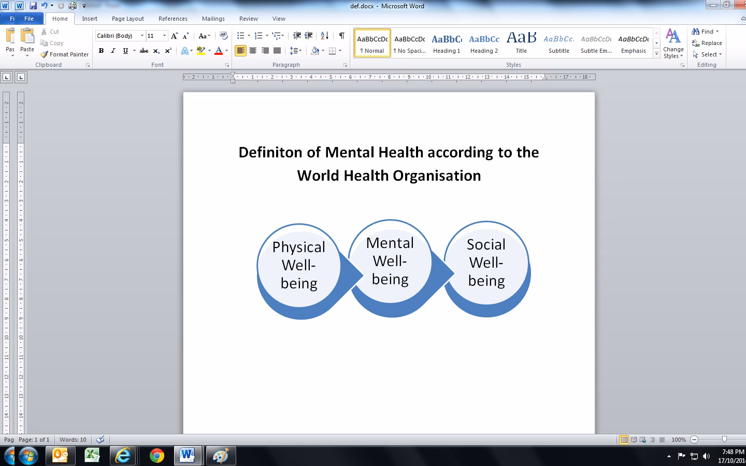The image size is (746, 466).
Task: Sort text A to Z
Action: point(325,36)
